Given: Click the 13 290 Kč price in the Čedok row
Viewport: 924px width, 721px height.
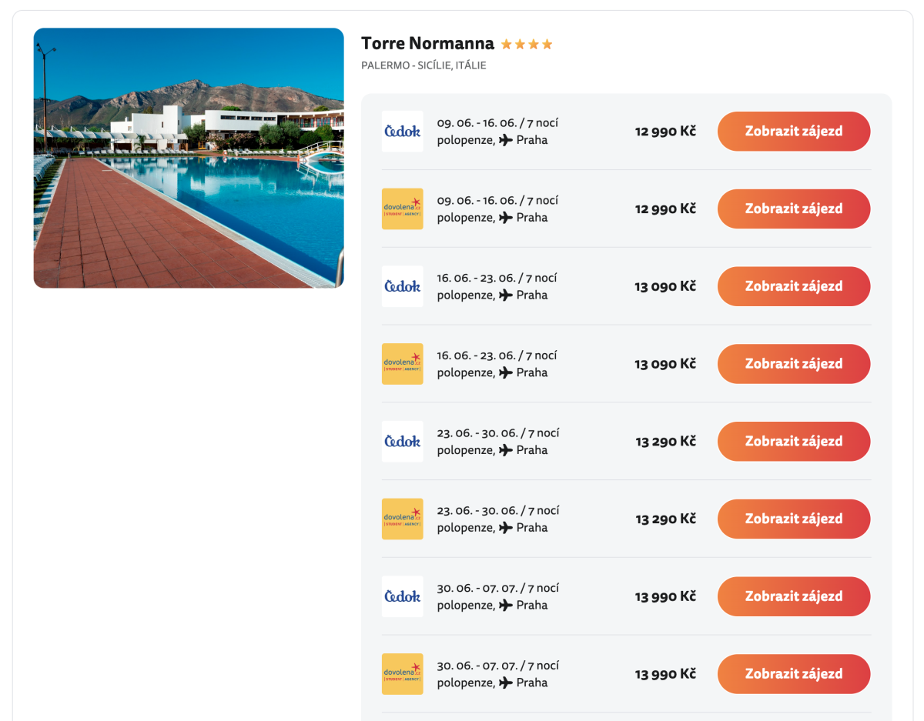Looking at the screenshot, I should pyautogui.click(x=665, y=442).
